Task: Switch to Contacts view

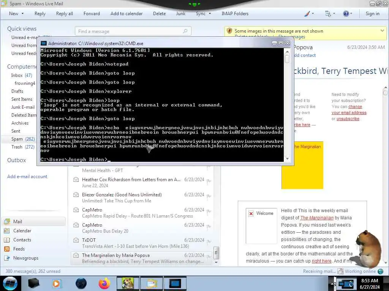Action: (22, 240)
